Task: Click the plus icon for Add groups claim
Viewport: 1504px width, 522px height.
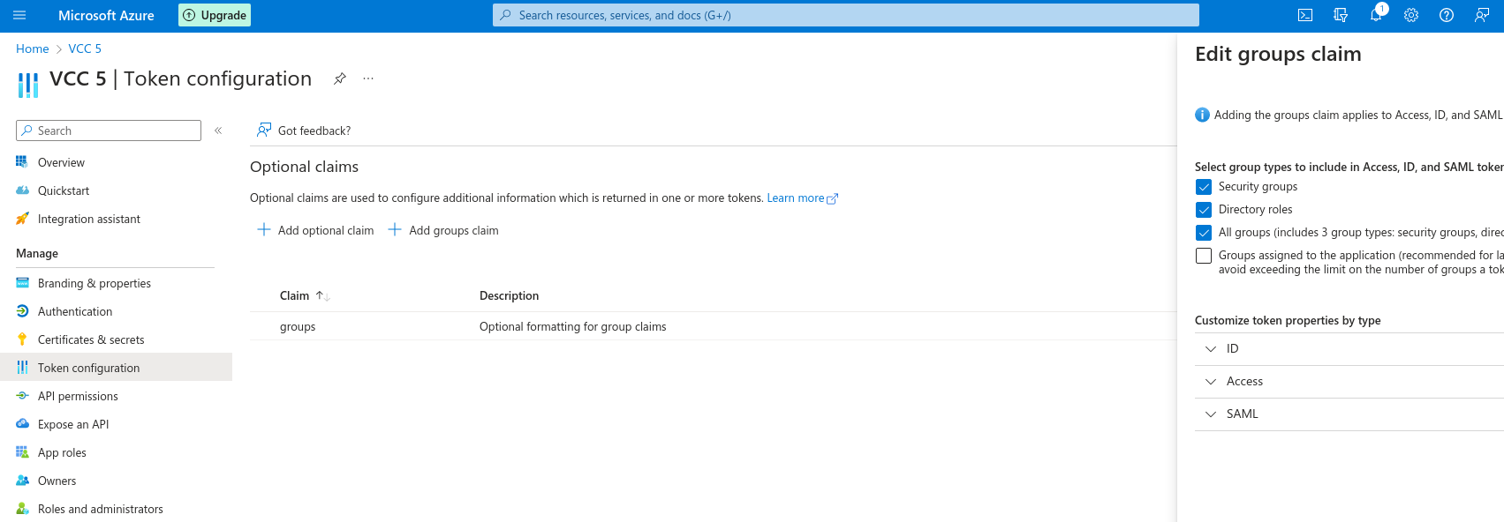Action: point(395,230)
